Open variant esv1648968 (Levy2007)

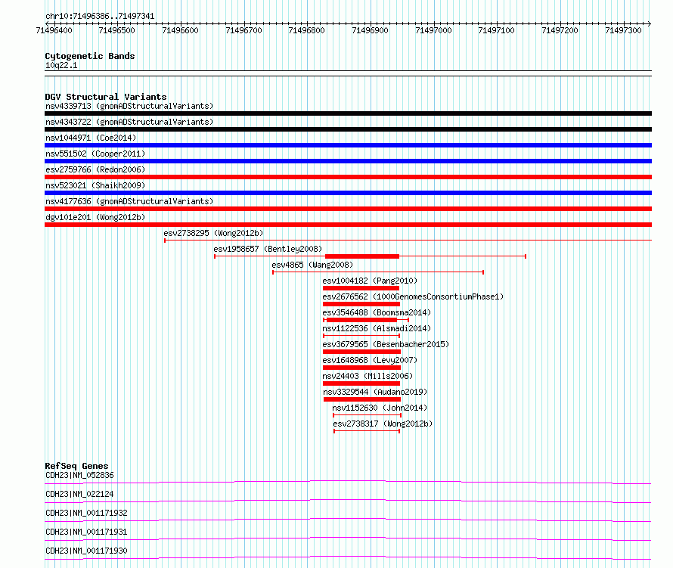click(x=370, y=360)
